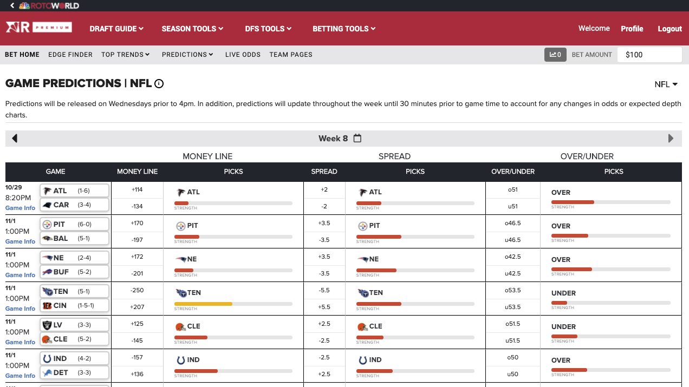Click the bet slip chart counter badge
This screenshot has height=387, width=689.
[555, 55]
